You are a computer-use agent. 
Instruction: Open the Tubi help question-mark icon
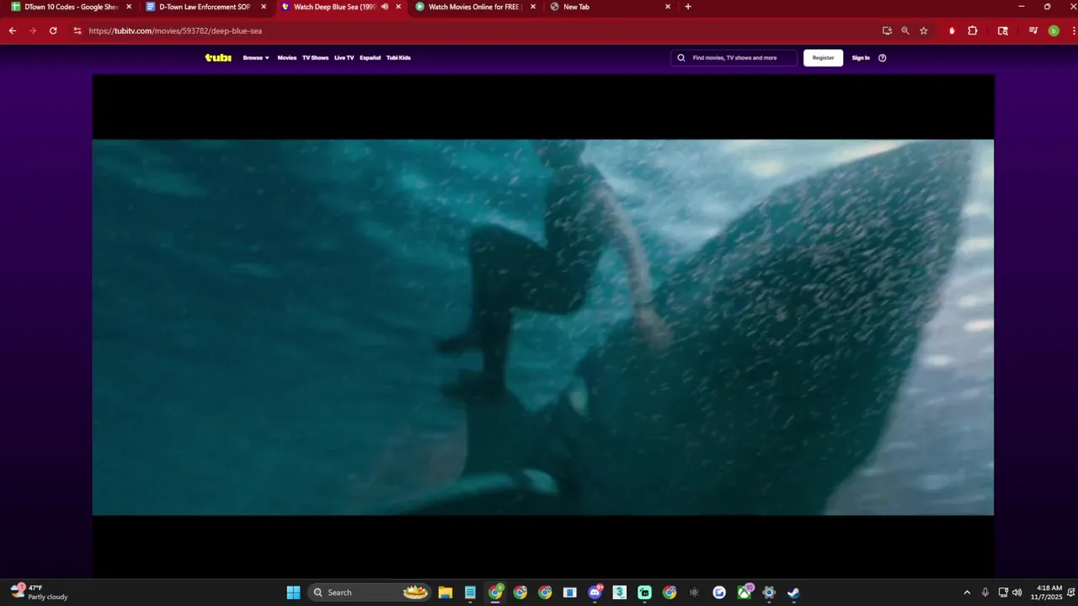883,58
